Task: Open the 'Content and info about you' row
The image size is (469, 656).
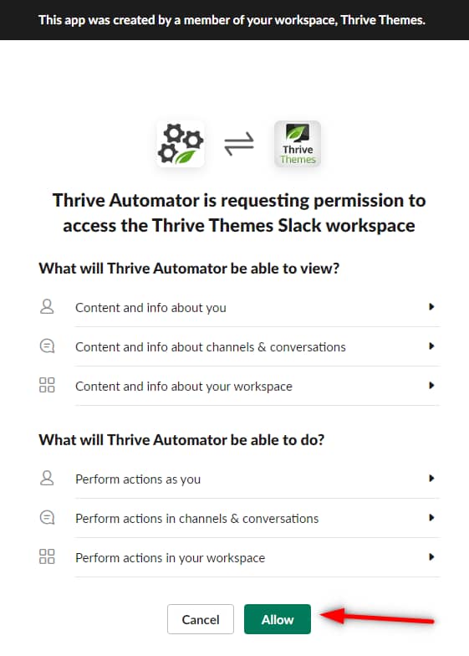Action: [x=239, y=308]
